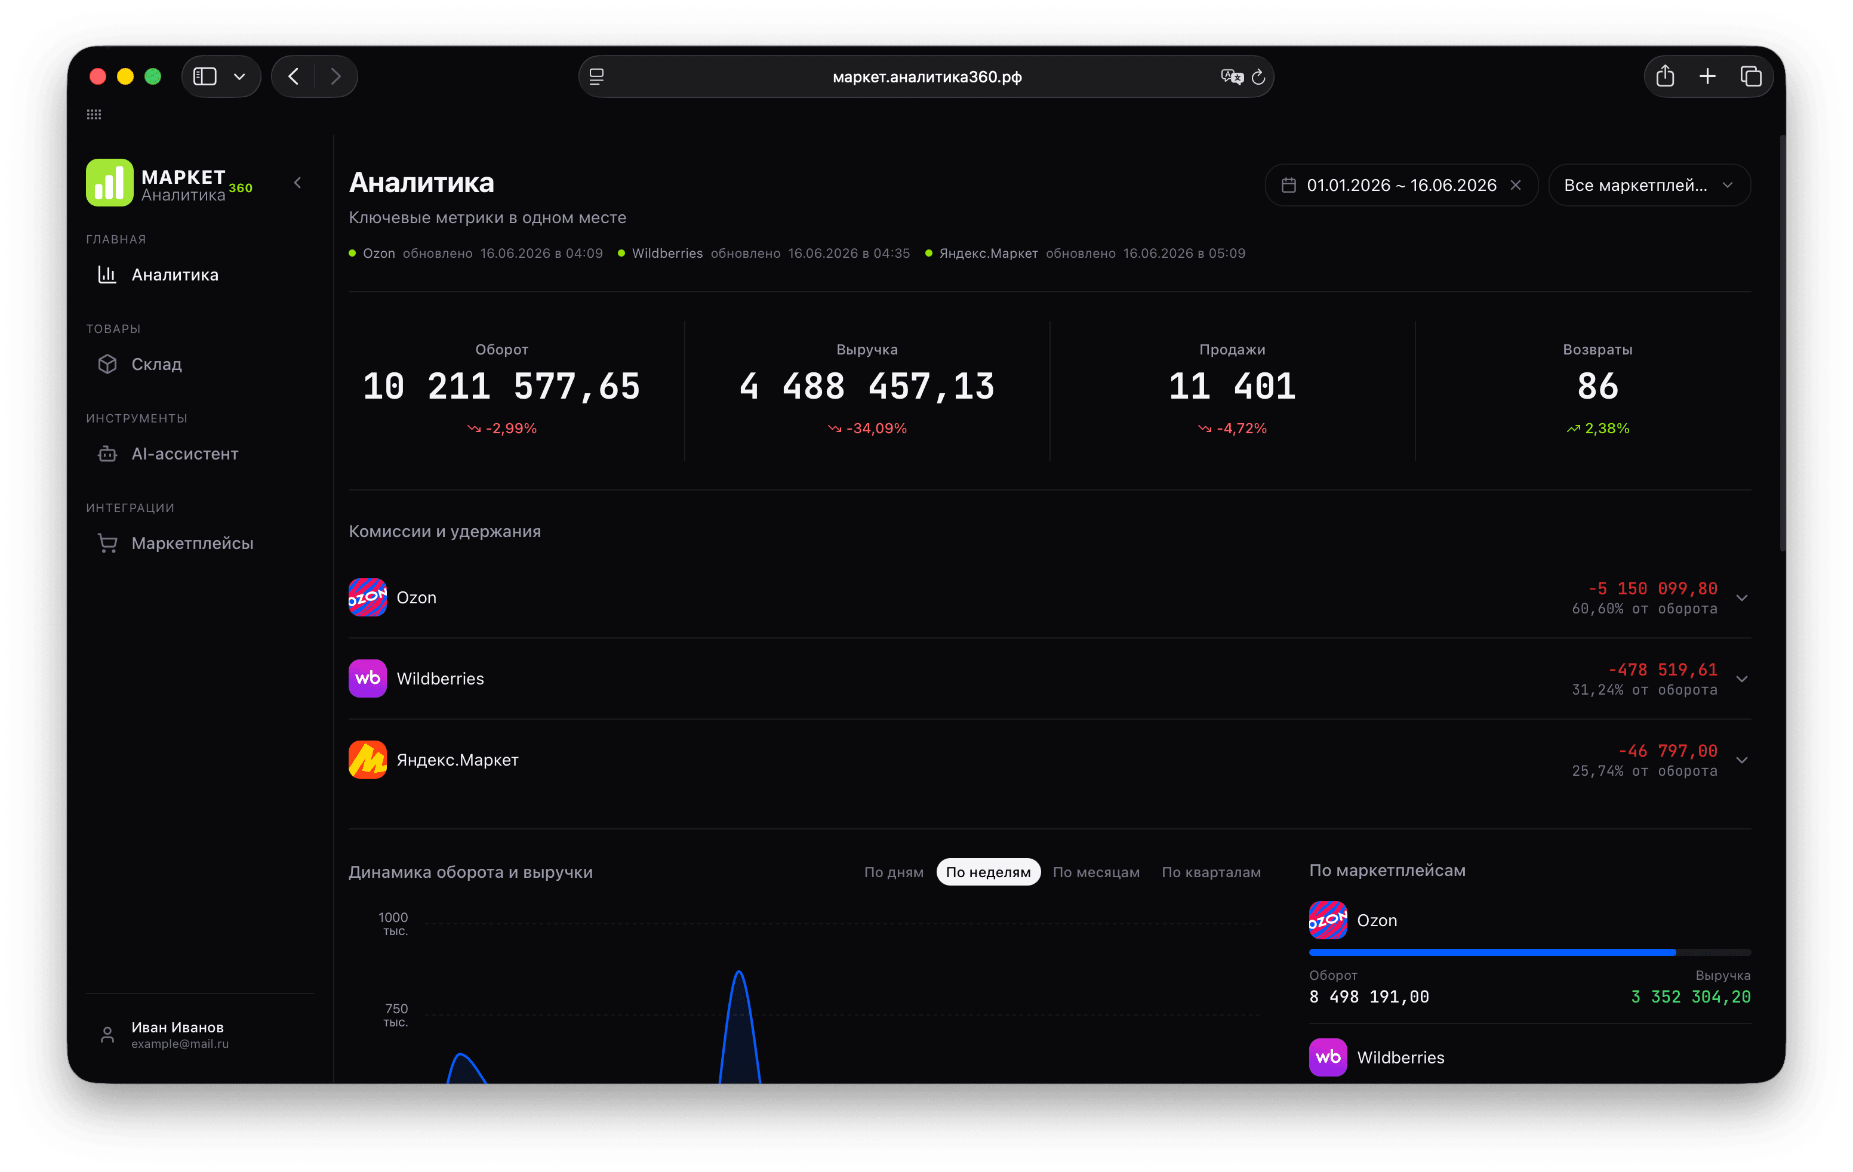Screen dimensions: 1853x1172
Task: Expand the Яндекс.Маркет commissions row chevron
Action: [1742, 760]
